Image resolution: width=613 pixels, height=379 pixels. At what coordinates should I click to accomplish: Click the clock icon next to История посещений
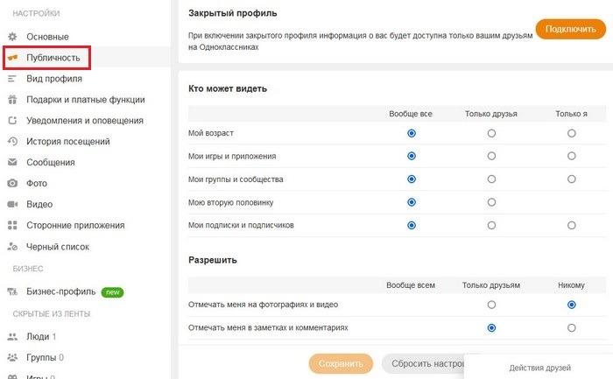coord(12,142)
